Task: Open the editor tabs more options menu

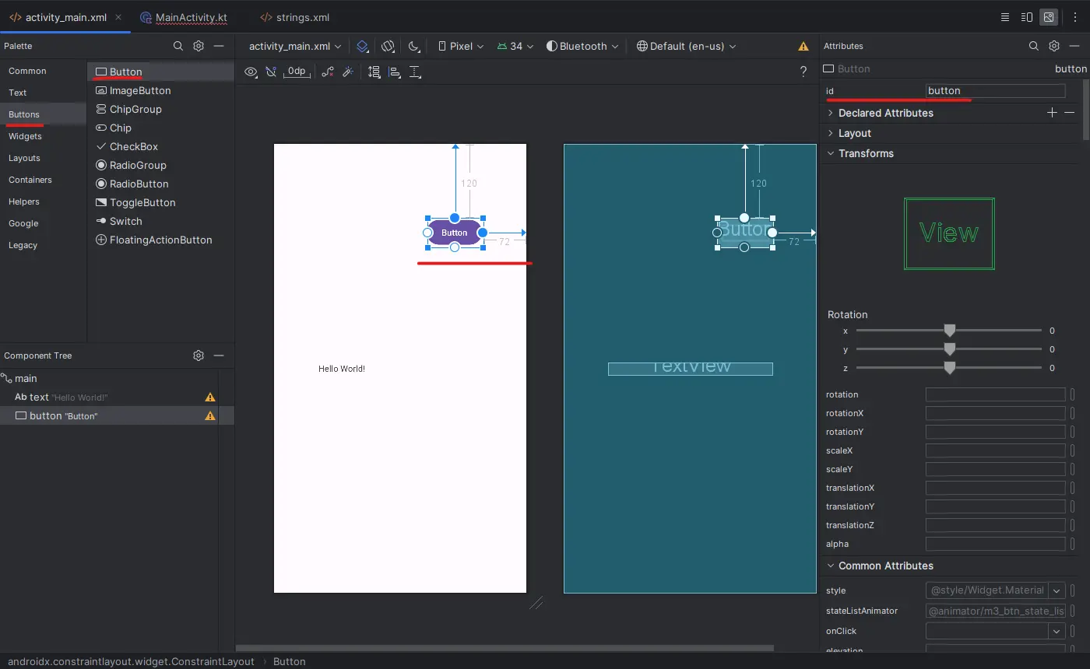Action: [1075, 16]
